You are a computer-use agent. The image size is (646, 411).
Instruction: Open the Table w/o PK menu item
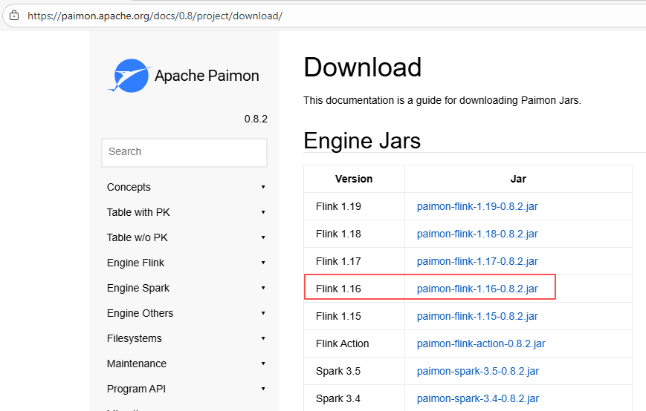[x=137, y=238]
